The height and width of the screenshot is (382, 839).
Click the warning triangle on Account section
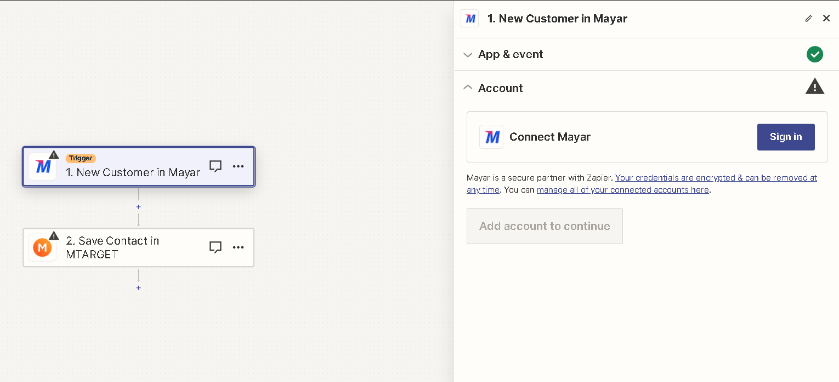(x=815, y=86)
